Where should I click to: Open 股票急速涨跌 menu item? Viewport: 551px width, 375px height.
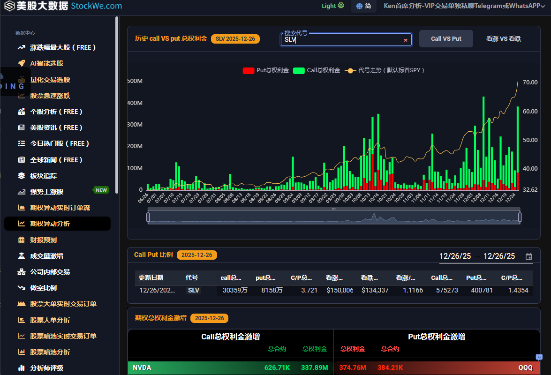point(50,96)
